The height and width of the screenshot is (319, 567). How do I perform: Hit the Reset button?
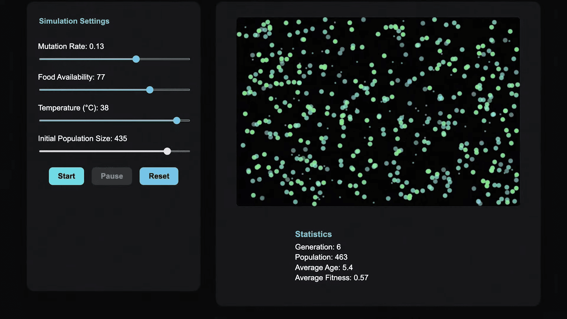pos(159,176)
